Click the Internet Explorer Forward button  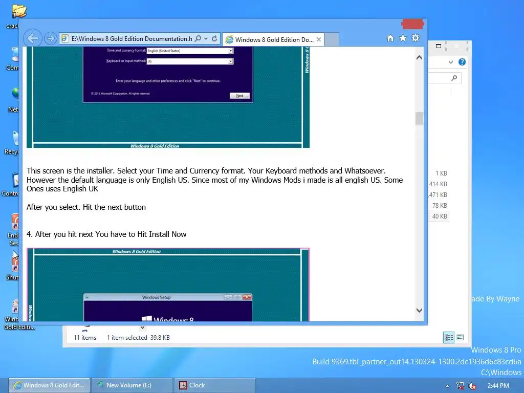51,39
